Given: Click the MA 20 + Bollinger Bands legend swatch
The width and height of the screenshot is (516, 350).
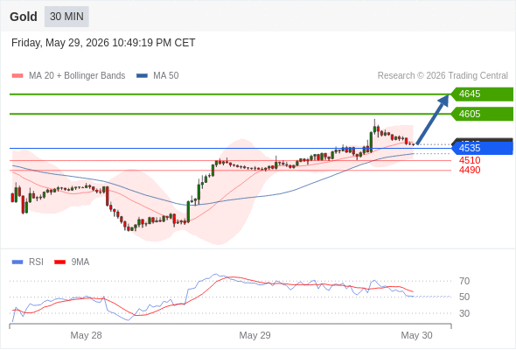Looking at the screenshot, I should [17, 76].
